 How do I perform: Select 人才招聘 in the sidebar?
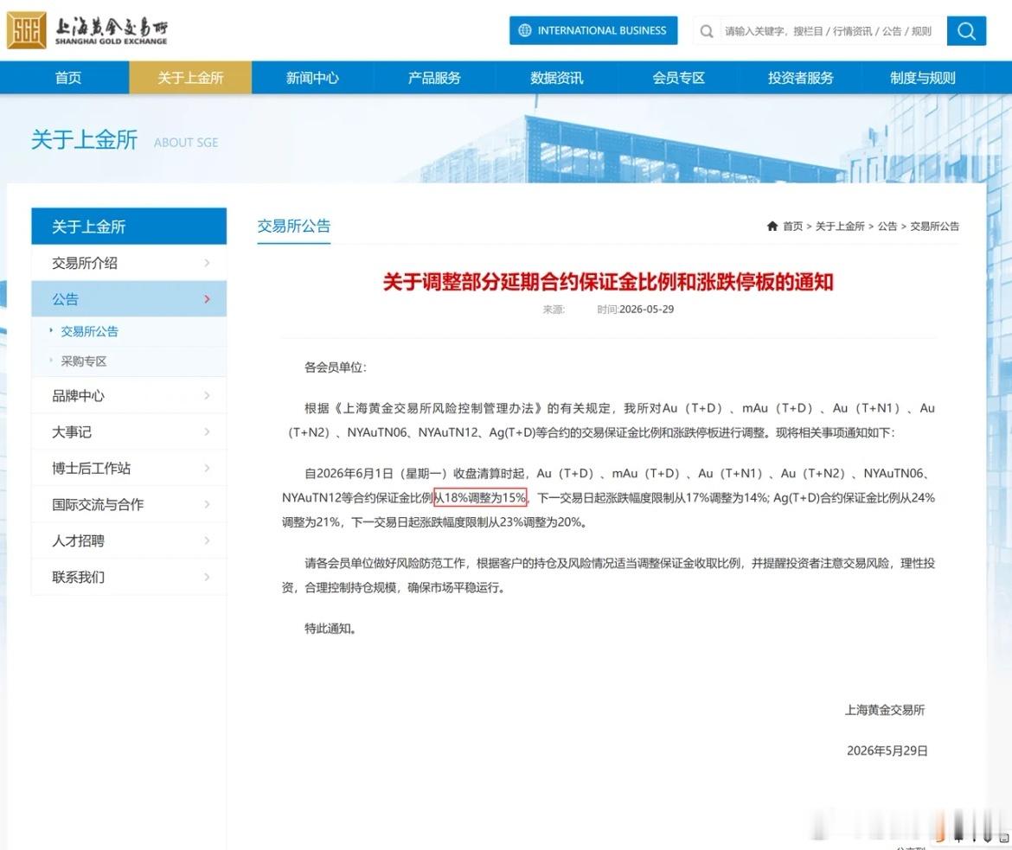click(129, 540)
